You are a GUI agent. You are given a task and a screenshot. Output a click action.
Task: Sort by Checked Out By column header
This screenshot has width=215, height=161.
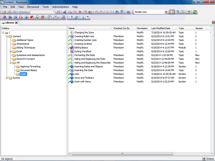[124, 28]
